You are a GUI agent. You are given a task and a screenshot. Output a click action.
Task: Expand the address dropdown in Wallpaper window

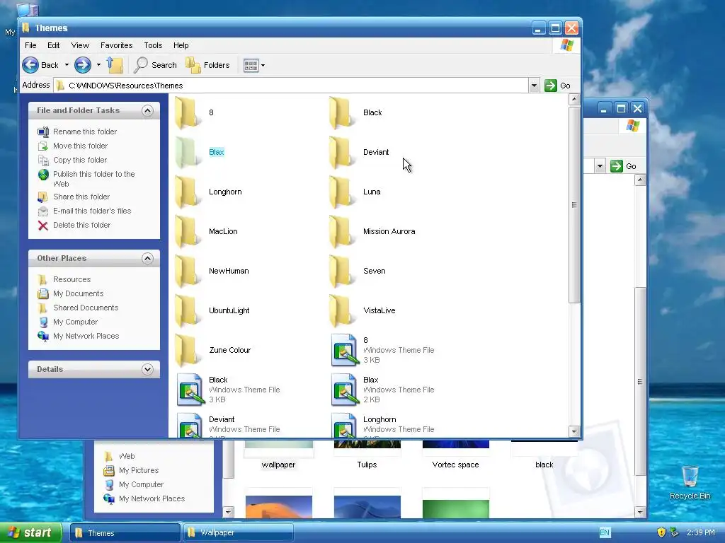pyautogui.click(x=600, y=166)
